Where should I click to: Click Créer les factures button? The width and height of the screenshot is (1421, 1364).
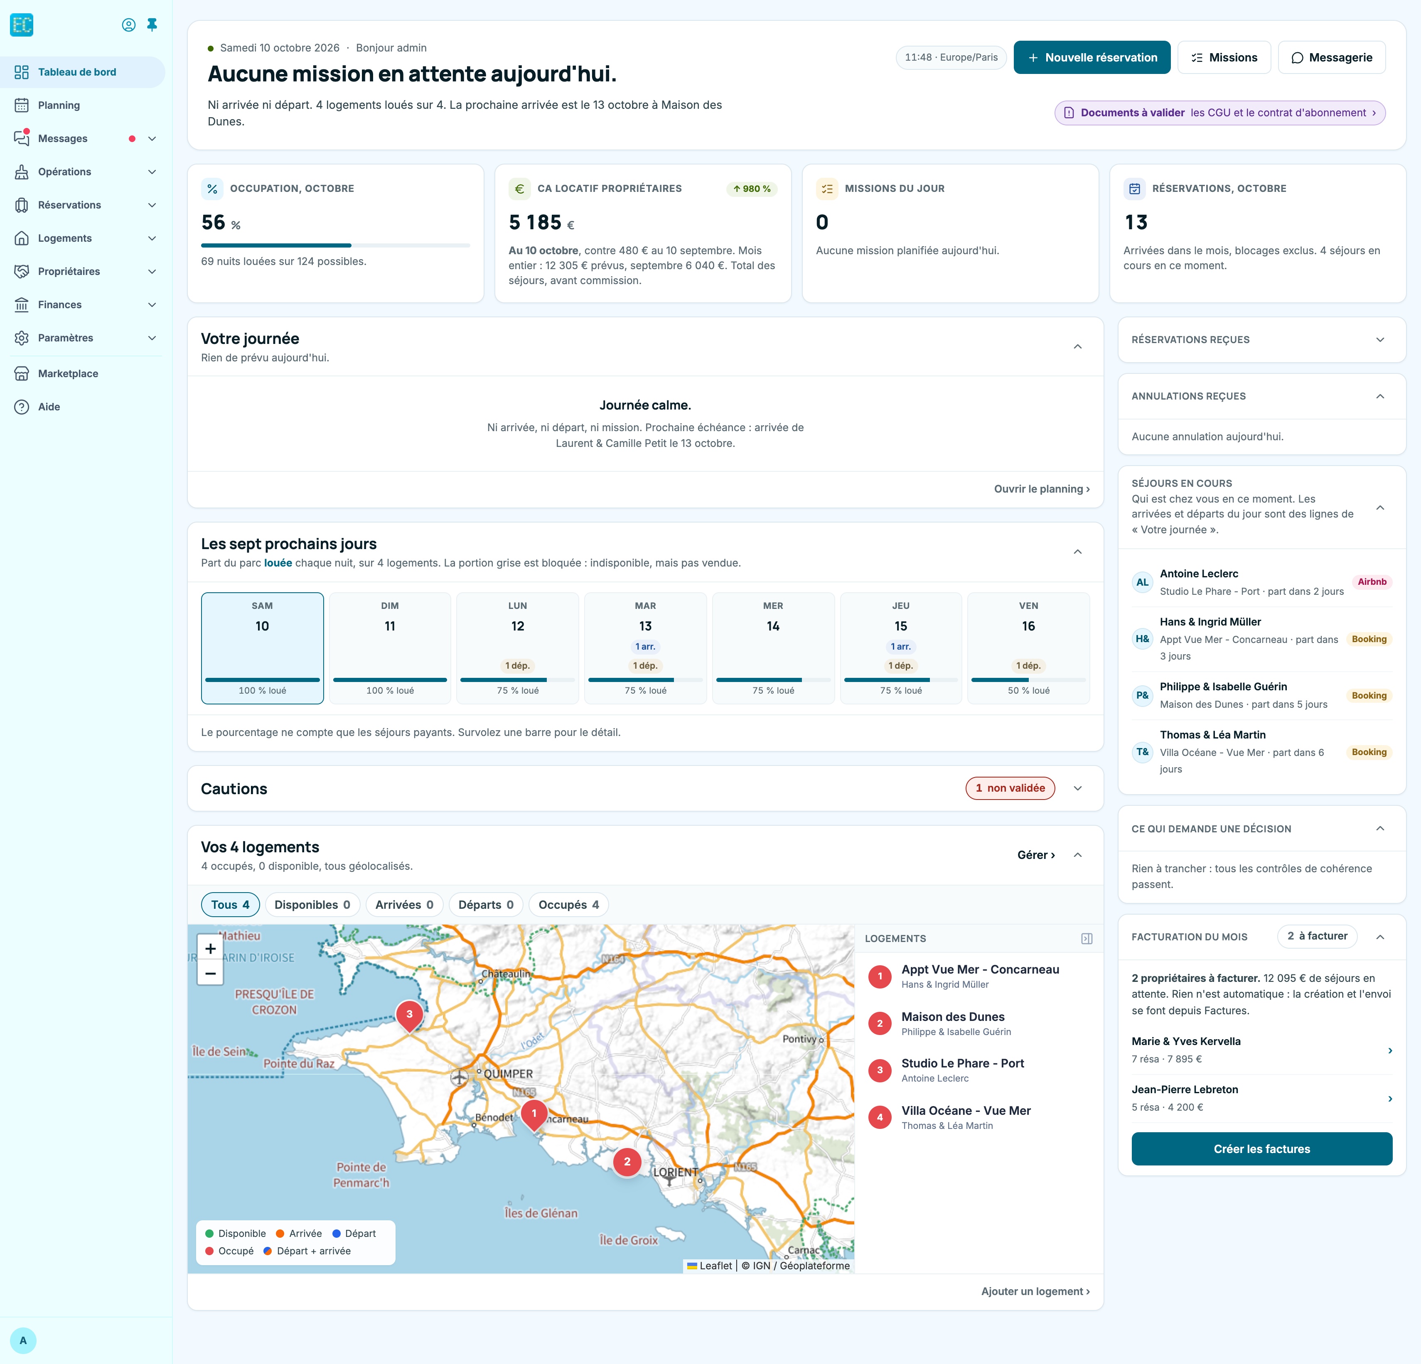point(1261,1149)
